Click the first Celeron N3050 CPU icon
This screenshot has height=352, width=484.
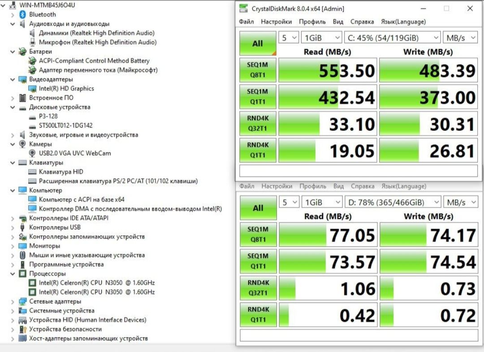(32, 283)
